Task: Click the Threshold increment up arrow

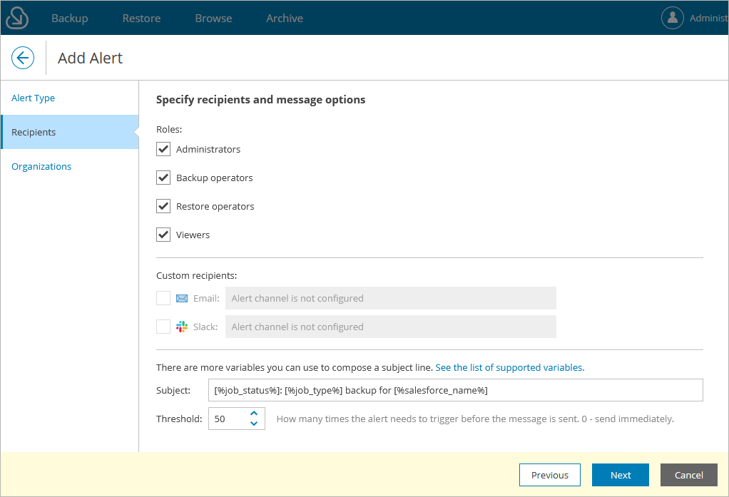Action: [254, 414]
